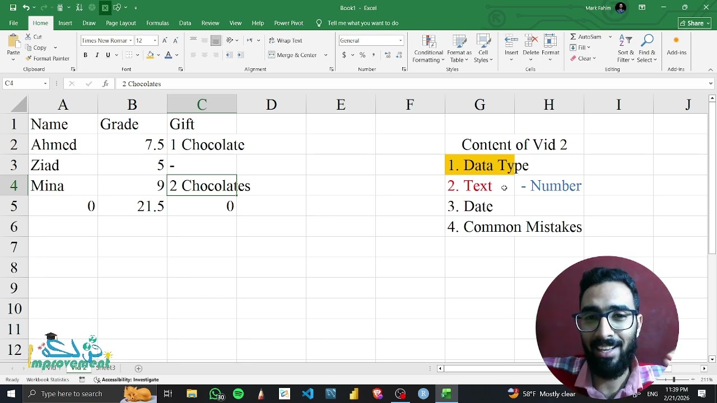The height and width of the screenshot is (403, 717).
Task: Open the Sort & Filter menu
Action: pos(626,49)
